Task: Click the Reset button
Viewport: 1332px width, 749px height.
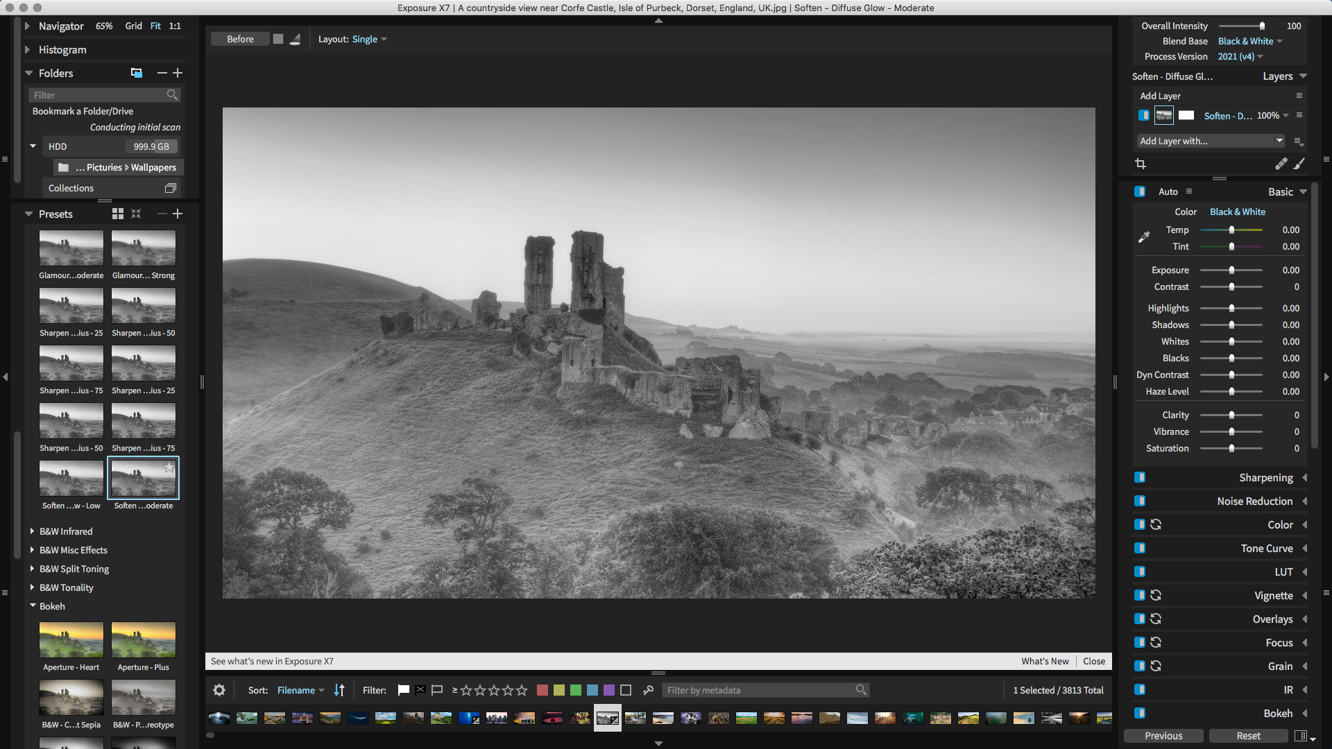Action: coord(1248,736)
